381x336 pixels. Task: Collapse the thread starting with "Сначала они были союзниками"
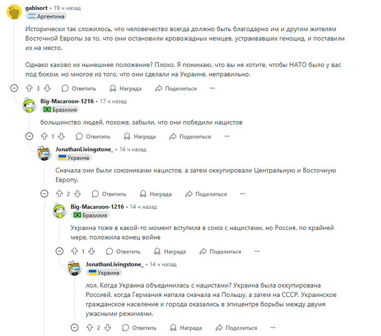45,194
